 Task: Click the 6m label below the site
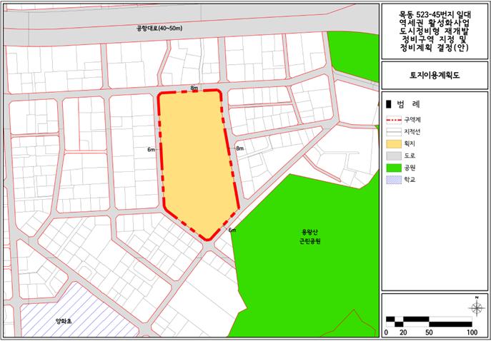coord(232,230)
